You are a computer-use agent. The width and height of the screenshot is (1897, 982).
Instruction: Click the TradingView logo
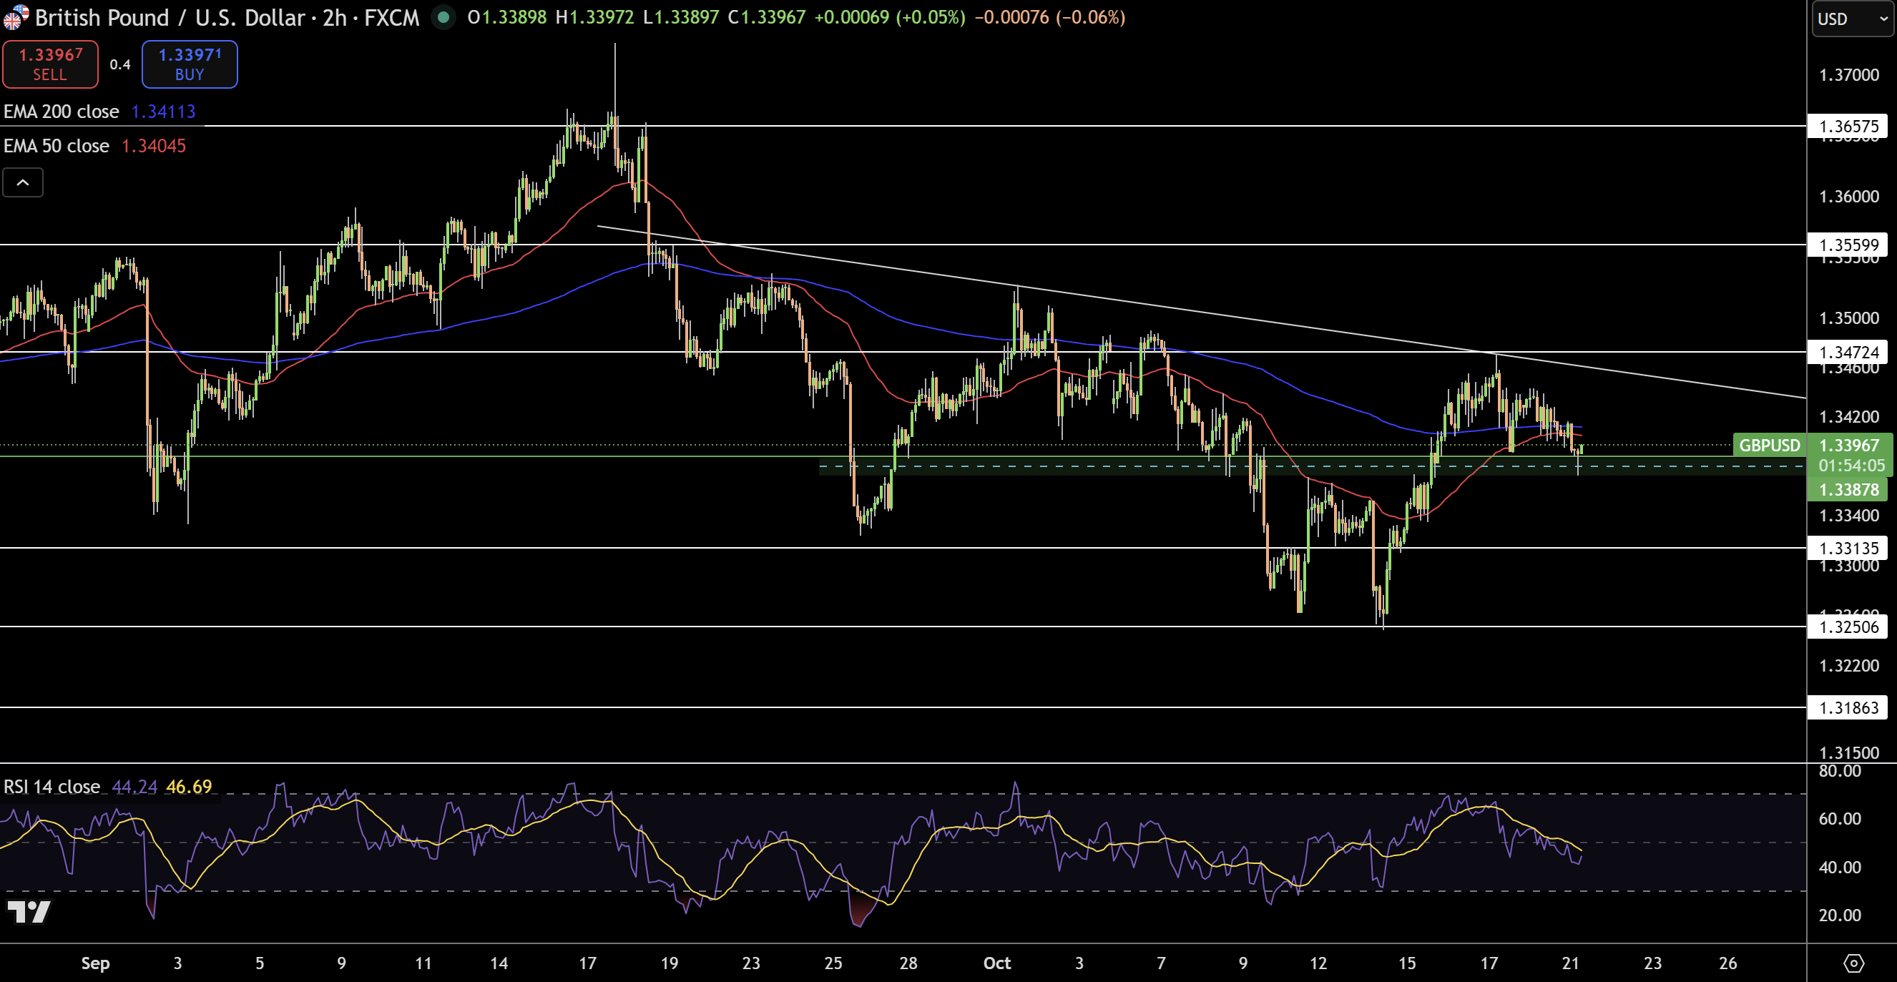click(x=29, y=911)
